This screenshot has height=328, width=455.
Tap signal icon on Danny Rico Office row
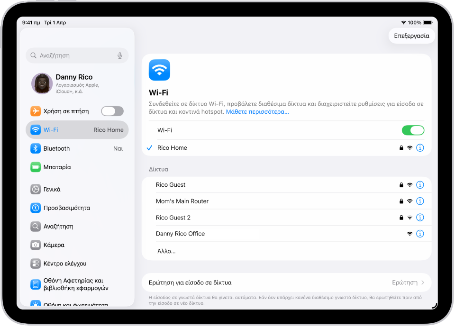point(409,234)
